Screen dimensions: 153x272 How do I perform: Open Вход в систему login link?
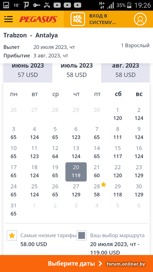102,19
